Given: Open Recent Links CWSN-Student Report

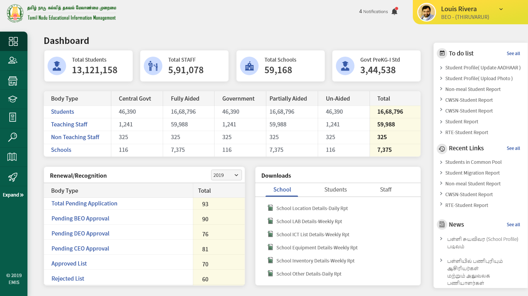Looking at the screenshot, I should coord(469,195).
